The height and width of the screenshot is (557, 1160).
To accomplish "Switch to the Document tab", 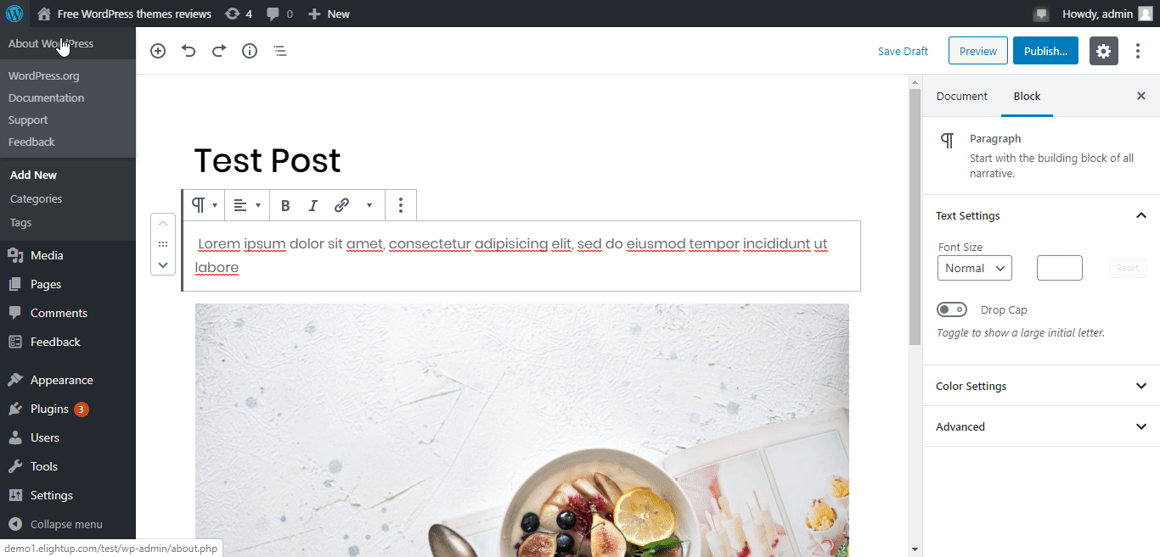I will click(x=962, y=96).
